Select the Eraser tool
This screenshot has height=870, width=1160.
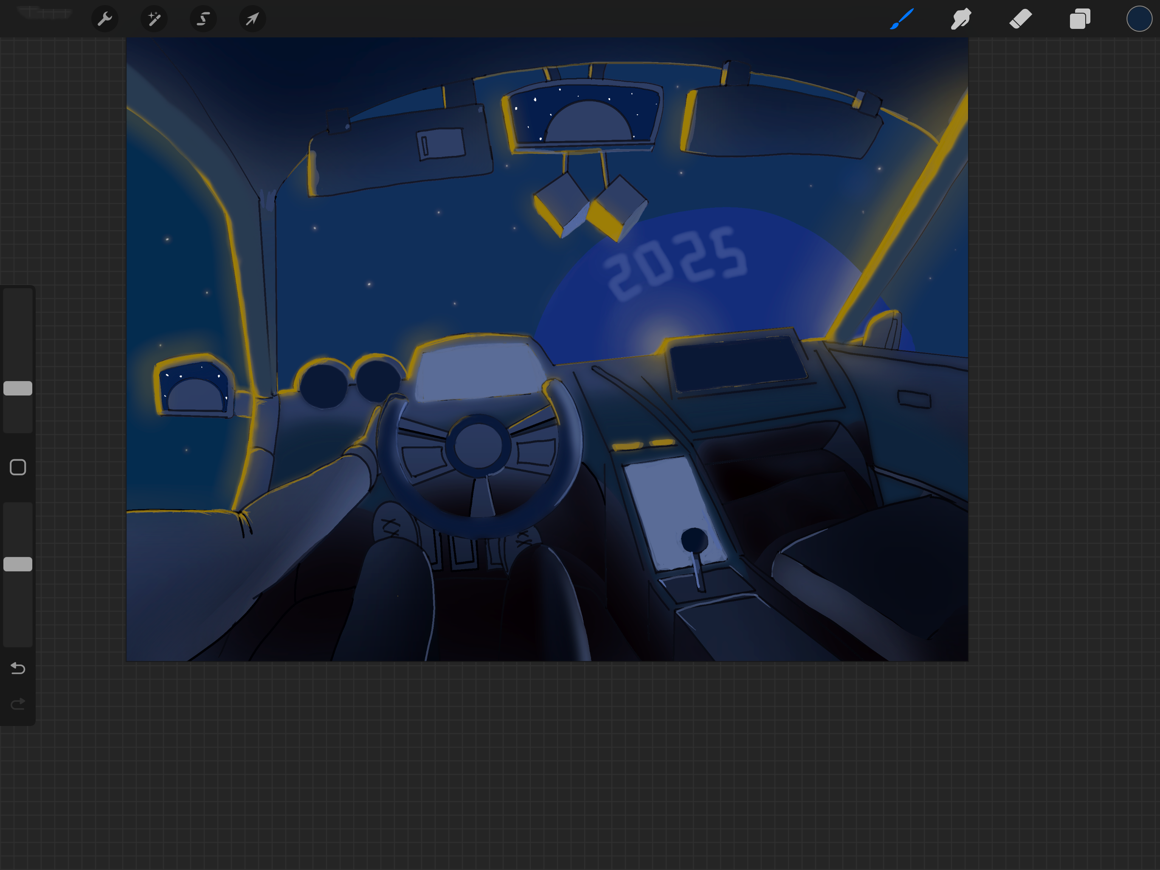pyautogui.click(x=1020, y=19)
